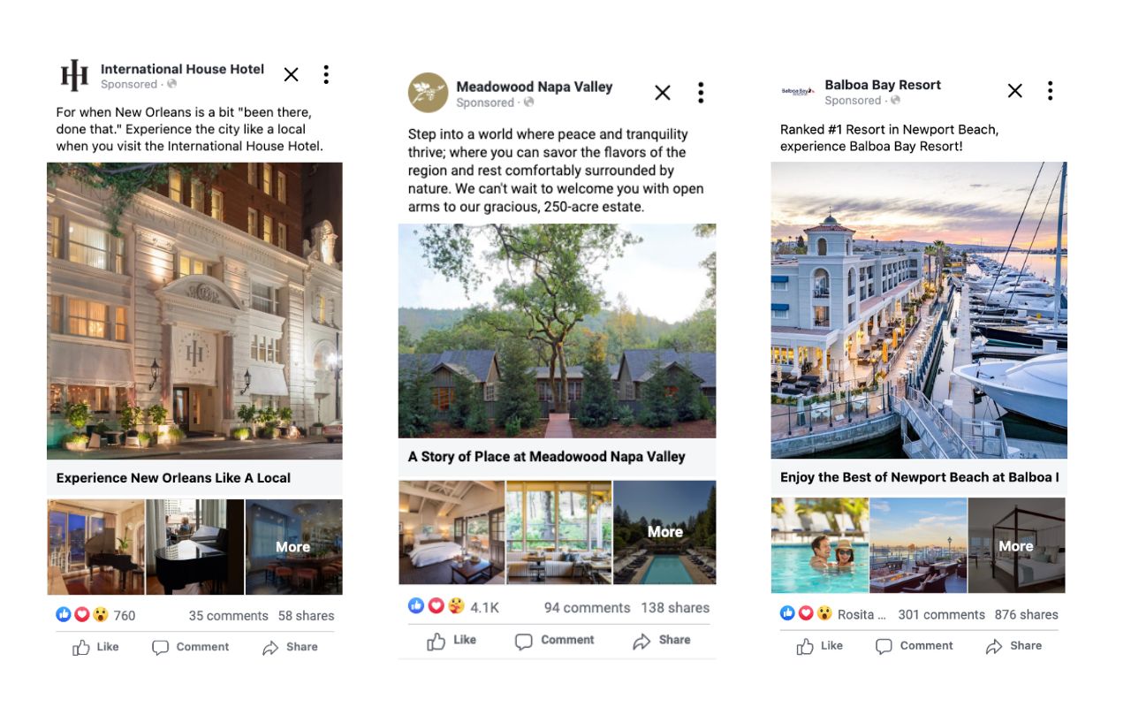Open three-dot options on Balboa Bay Resort ad

click(x=1050, y=90)
